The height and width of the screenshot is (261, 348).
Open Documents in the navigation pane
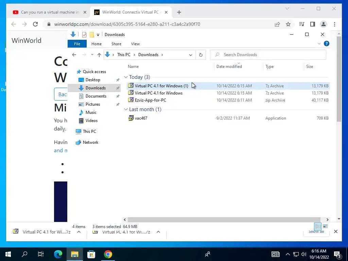[96, 96]
